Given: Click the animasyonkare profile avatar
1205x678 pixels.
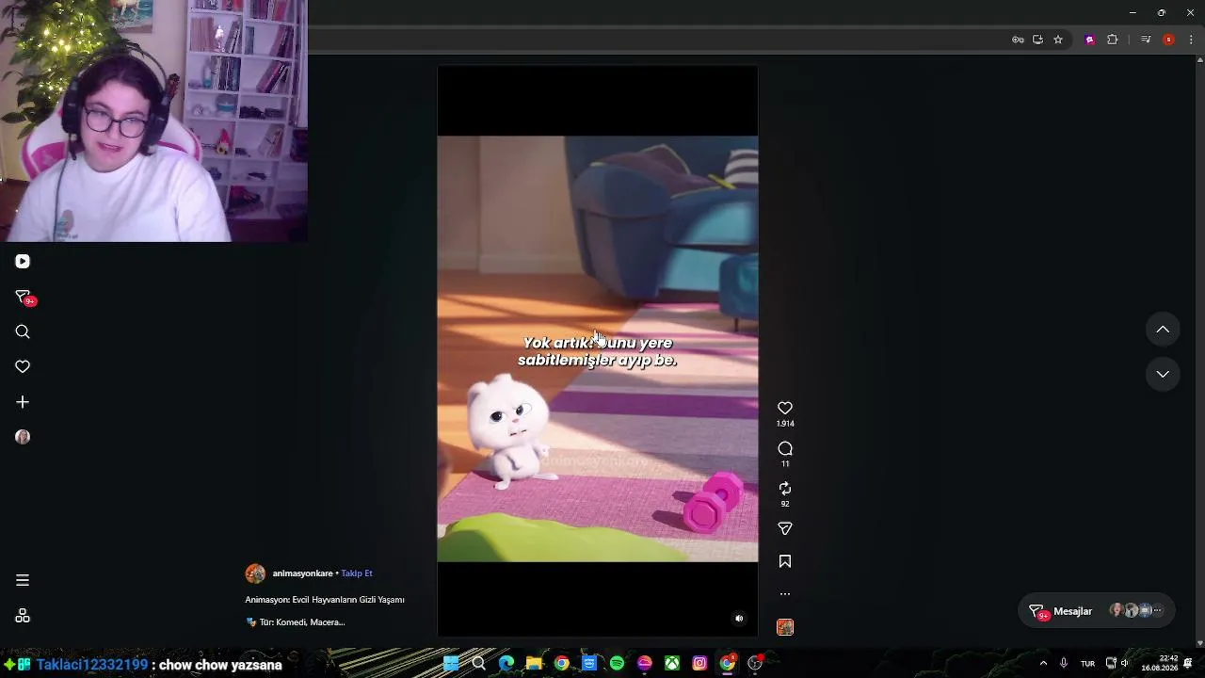Looking at the screenshot, I should point(255,573).
